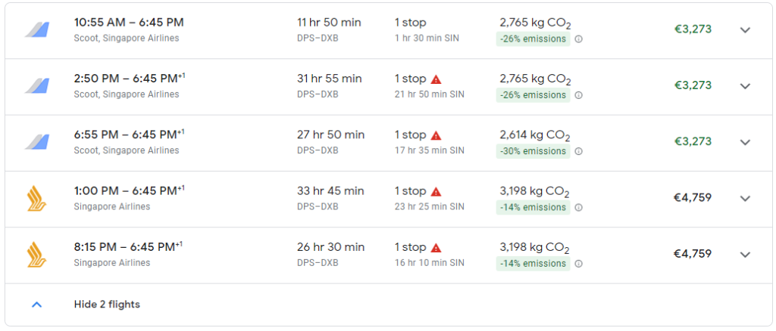776x331 pixels.
Task: Collapse list with the Hide 2 flights chevron
Action: click(36, 305)
